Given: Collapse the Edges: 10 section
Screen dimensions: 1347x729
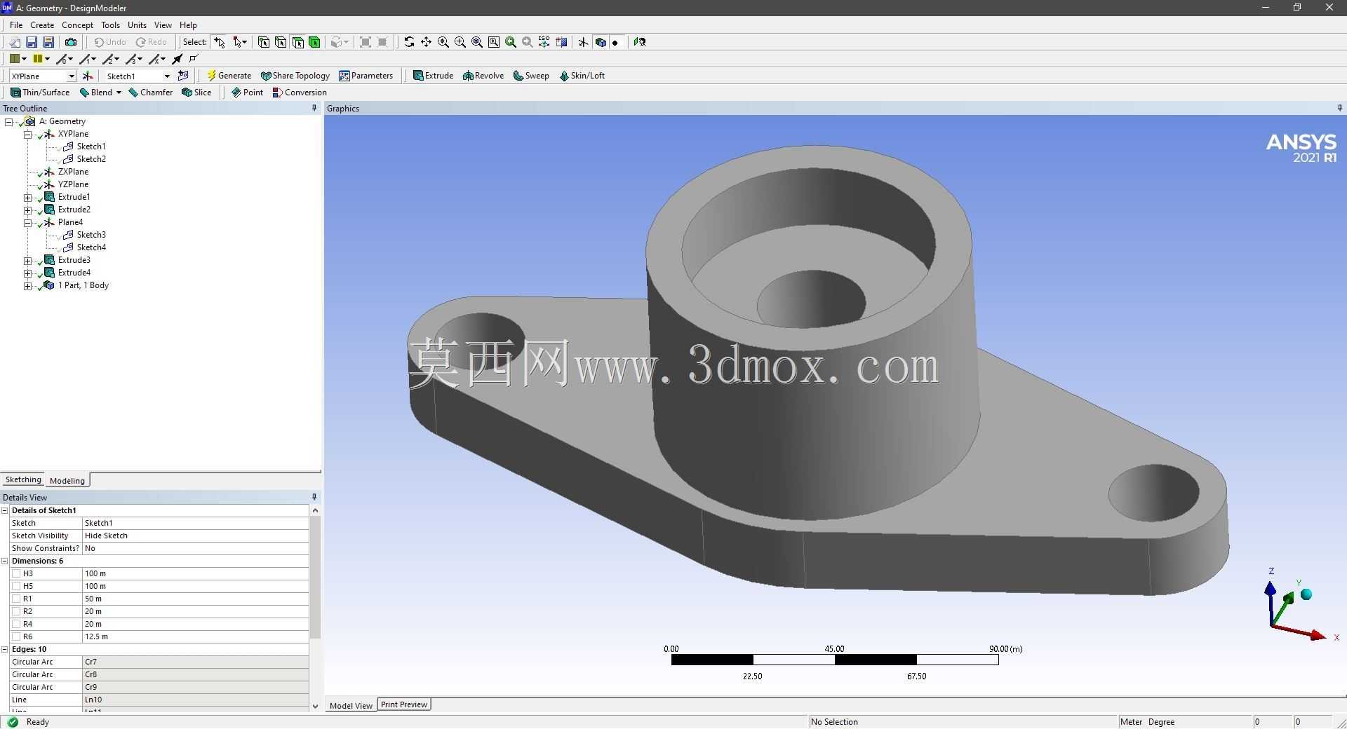Looking at the screenshot, I should [x=5, y=649].
